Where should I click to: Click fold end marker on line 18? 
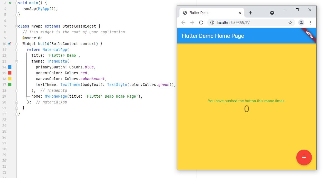16,91
